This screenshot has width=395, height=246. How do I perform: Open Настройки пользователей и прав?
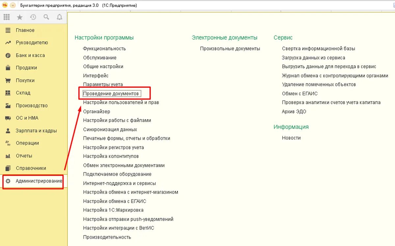coord(121,103)
